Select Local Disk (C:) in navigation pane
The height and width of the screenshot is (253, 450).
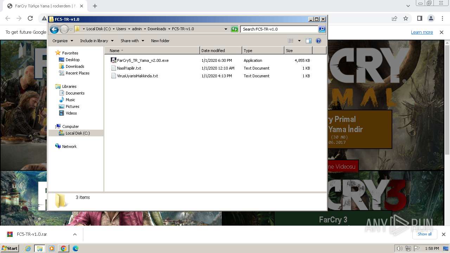[x=78, y=133]
